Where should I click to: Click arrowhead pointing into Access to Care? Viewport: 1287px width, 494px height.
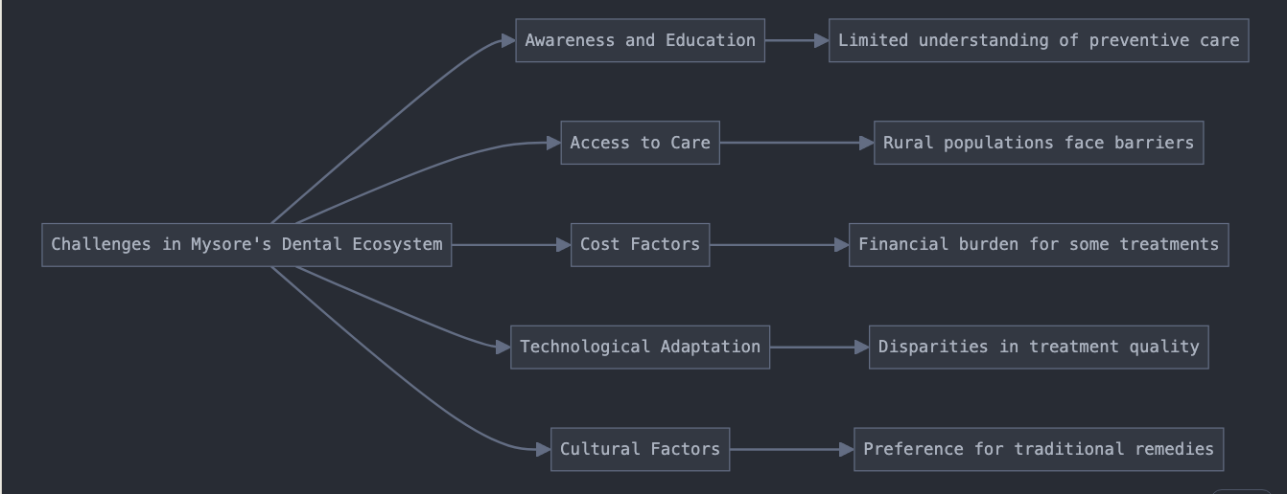pos(553,143)
